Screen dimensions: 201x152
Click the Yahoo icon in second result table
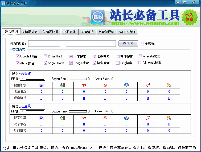pos(84,118)
